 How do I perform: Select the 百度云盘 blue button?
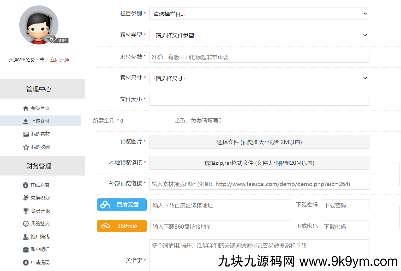coord(122,205)
